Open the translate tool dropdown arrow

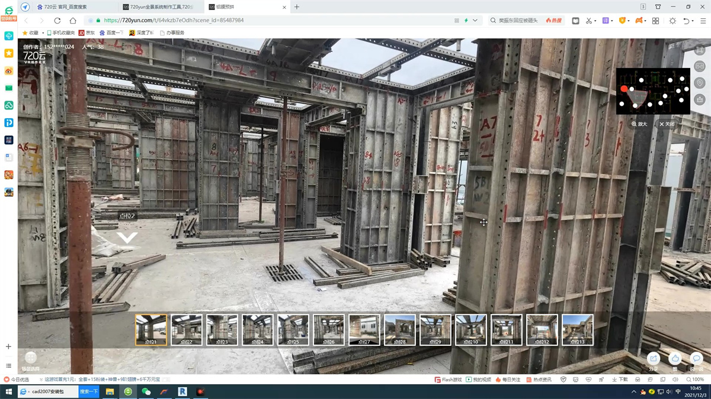pos(612,21)
